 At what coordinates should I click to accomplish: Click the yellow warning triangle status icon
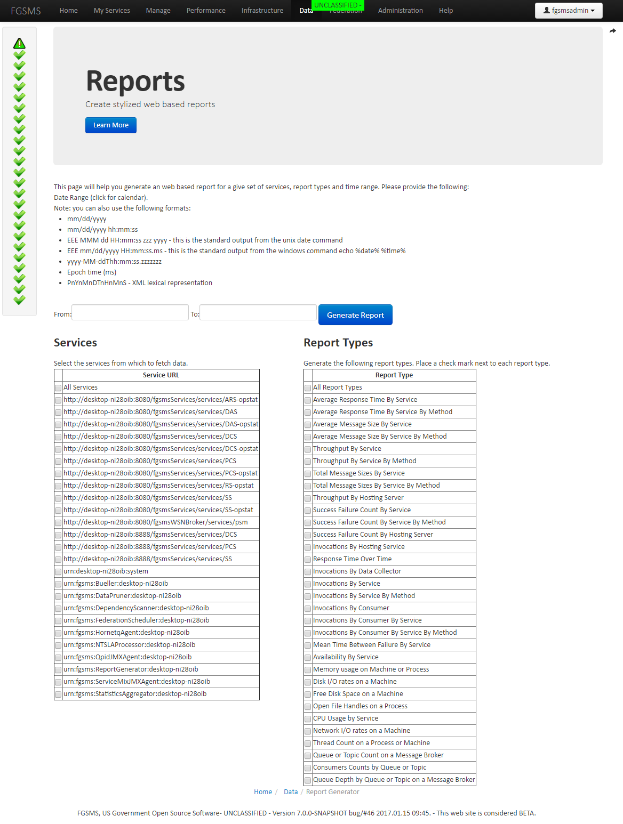point(19,43)
